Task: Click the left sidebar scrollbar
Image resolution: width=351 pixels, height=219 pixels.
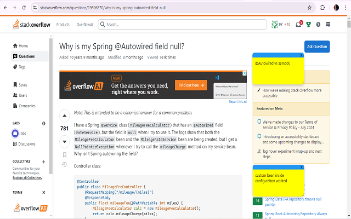Action: [x=51, y=106]
